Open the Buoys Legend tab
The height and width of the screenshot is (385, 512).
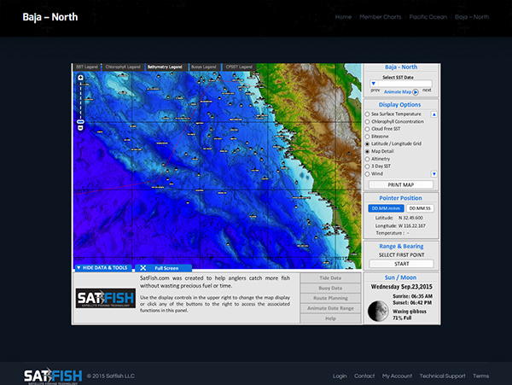204,67
